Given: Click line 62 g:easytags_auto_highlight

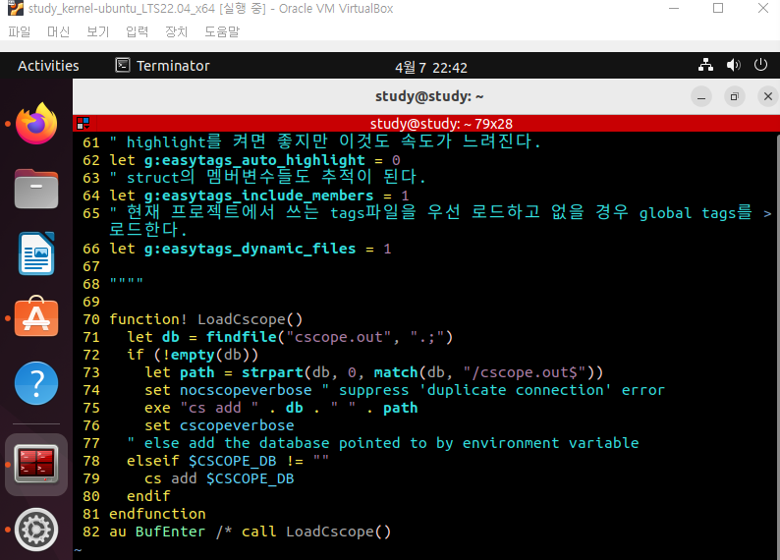Looking at the screenshot, I should [254, 160].
